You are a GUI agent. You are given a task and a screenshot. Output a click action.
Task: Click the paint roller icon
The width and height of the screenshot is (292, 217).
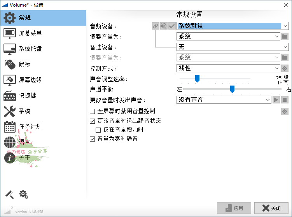9,194
